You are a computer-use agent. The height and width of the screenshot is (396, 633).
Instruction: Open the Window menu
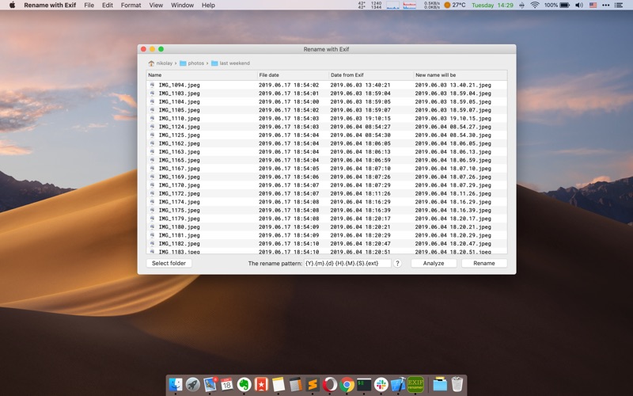tap(182, 6)
